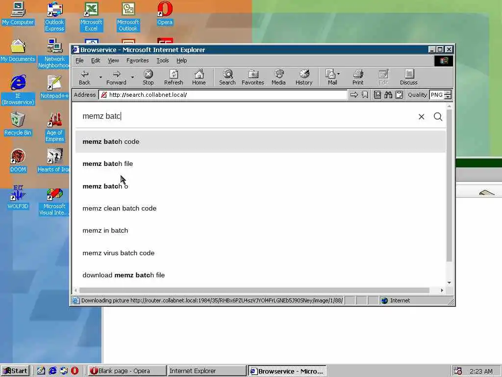Image resolution: width=502 pixels, height=377 pixels.
Task: Open the Favorites menu
Action: [x=137, y=60]
